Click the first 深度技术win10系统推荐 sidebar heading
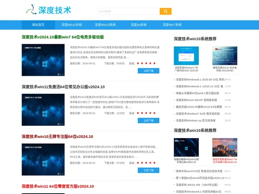259x194 pixels. [195, 39]
